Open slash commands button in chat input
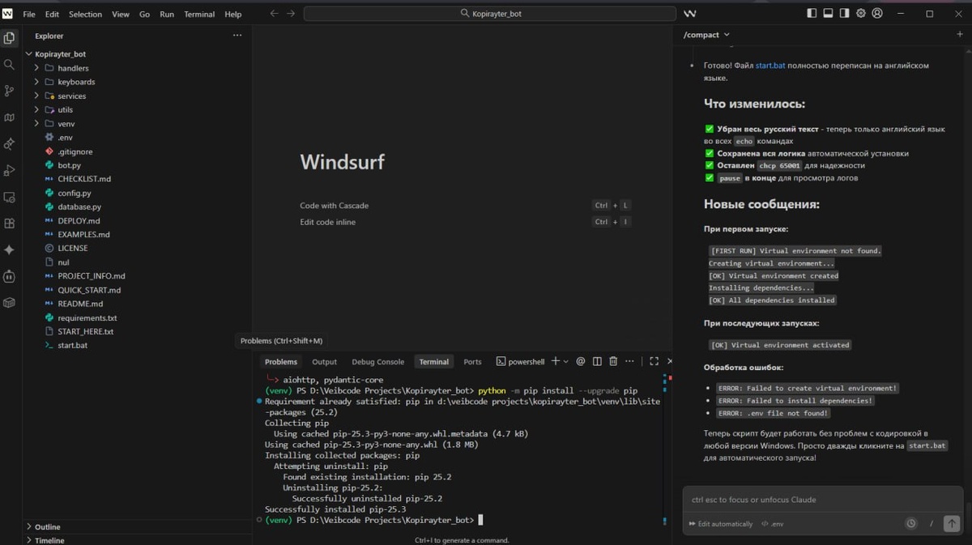The image size is (972, 545). click(932, 524)
